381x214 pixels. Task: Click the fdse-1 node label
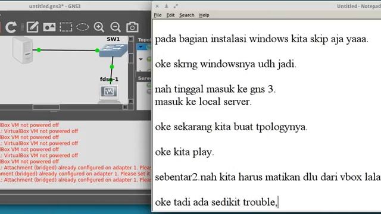pyautogui.click(x=109, y=79)
